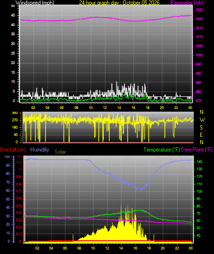Image resolution: width=214 pixels, height=254 pixels.
Task: Click the E compass direction label
Action: point(201,135)
